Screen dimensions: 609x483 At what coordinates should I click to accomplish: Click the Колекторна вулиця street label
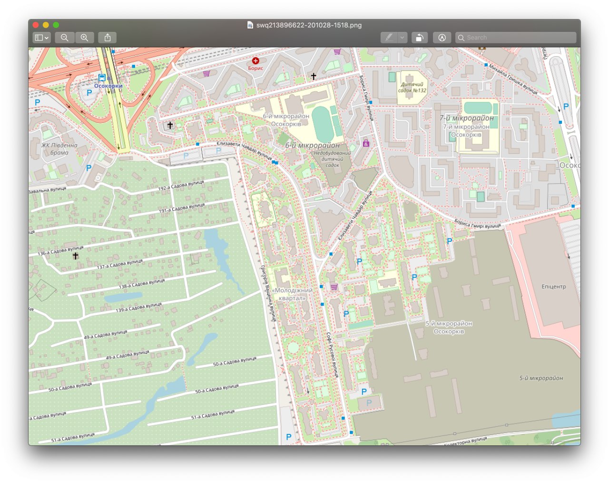coord(465,441)
